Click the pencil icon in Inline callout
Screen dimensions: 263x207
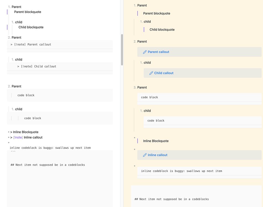pyautogui.click(x=145, y=155)
